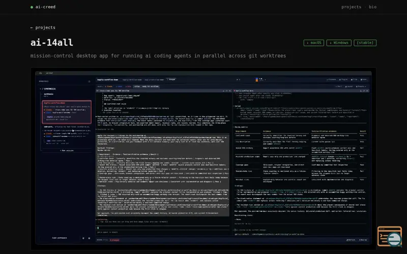Open the orange terminal chat widget icon
Screen dimensions: 407x254
coord(390,236)
